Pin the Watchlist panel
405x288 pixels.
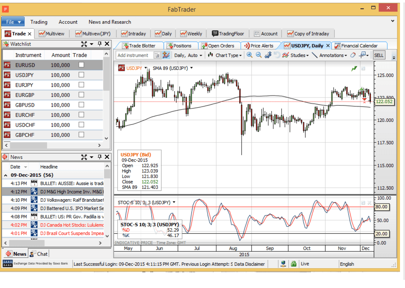[x=100, y=44]
